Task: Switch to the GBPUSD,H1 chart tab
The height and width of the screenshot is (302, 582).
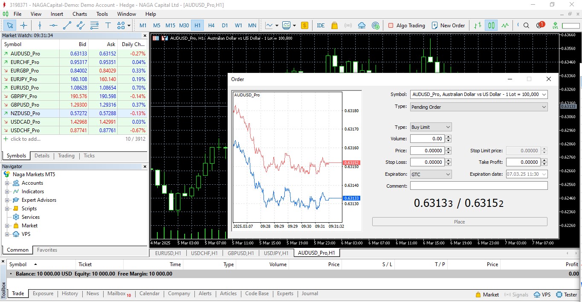Action: [240, 253]
